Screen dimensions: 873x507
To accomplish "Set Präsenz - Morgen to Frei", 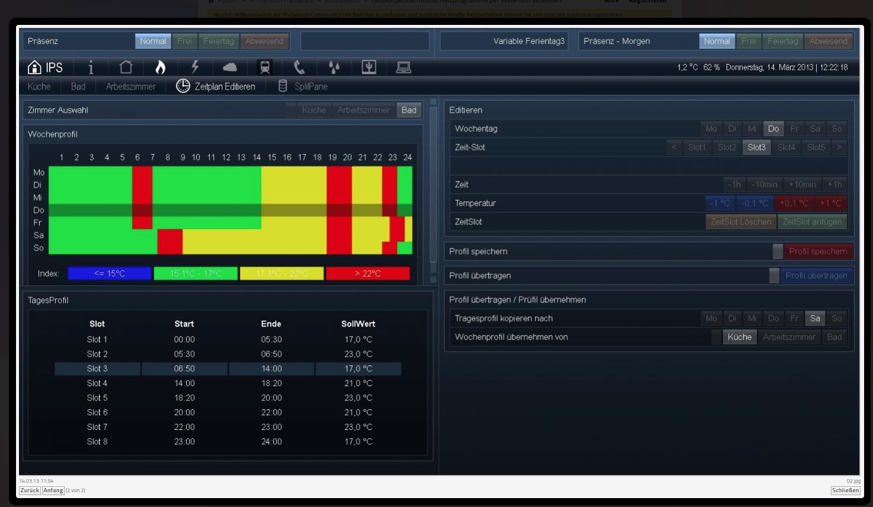I will (x=748, y=41).
